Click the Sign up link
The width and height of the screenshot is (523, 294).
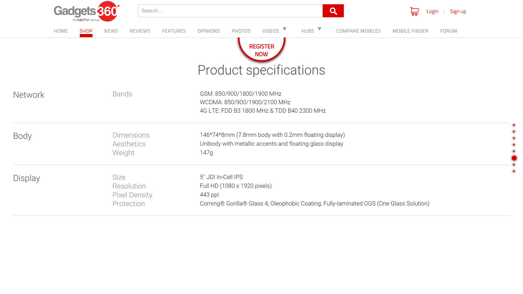pyautogui.click(x=458, y=11)
